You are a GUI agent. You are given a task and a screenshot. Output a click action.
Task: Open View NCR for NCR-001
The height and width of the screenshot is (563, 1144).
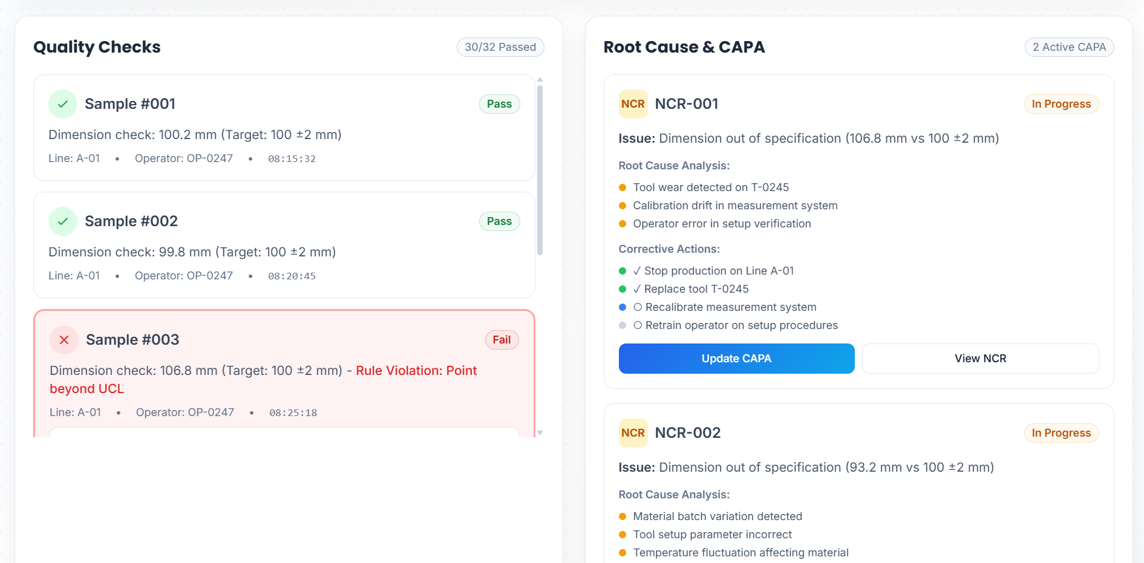click(980, 359)
